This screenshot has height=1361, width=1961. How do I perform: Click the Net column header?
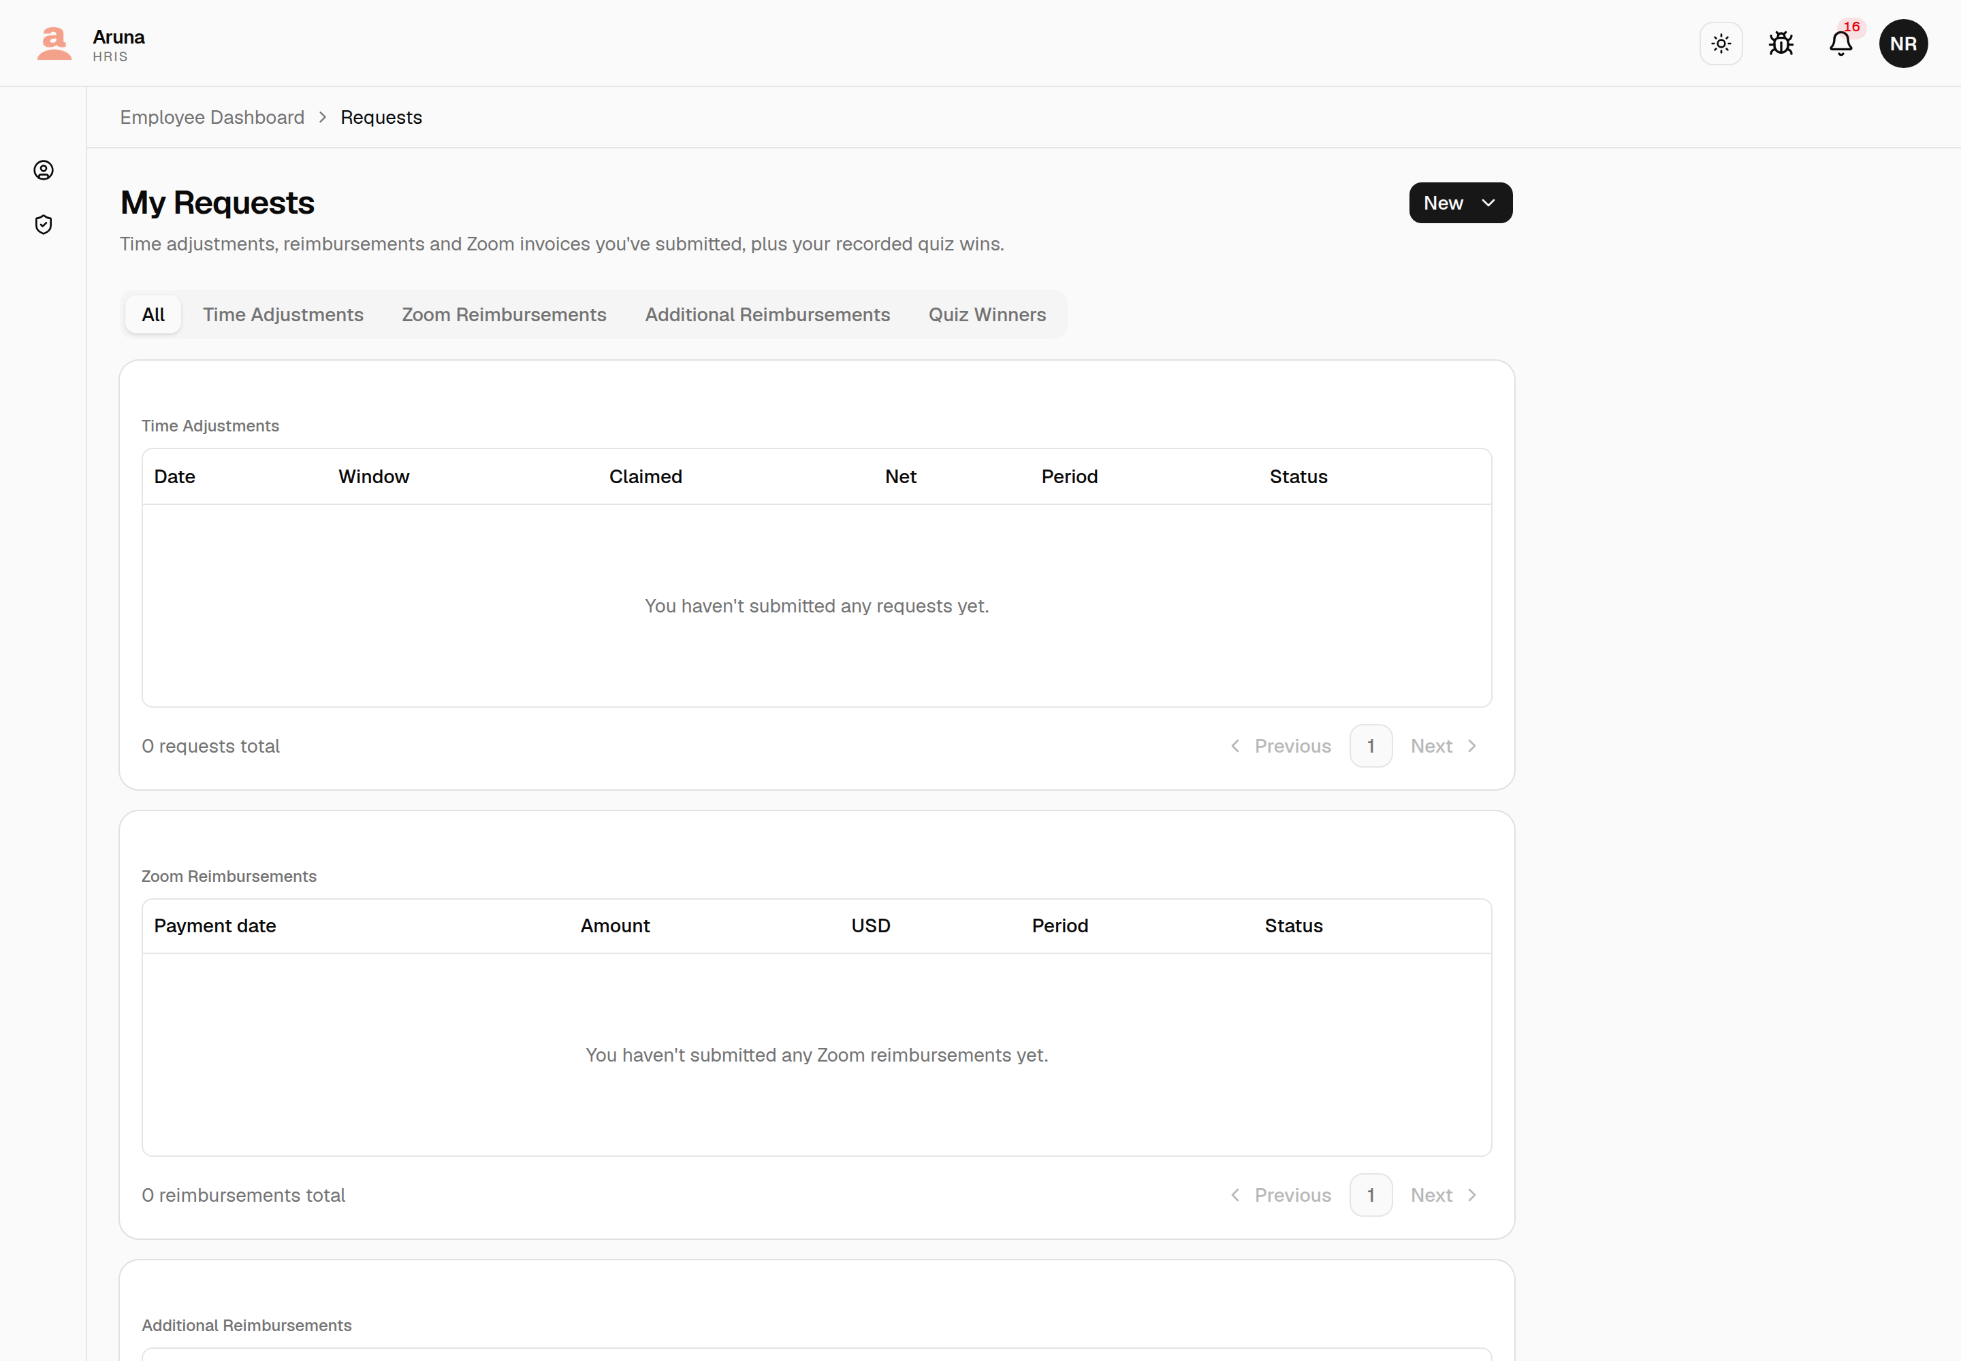point(900,477)
